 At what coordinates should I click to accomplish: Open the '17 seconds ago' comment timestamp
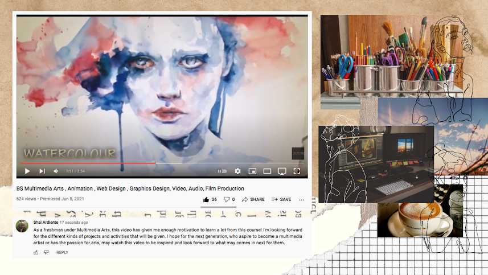[74, 223]
